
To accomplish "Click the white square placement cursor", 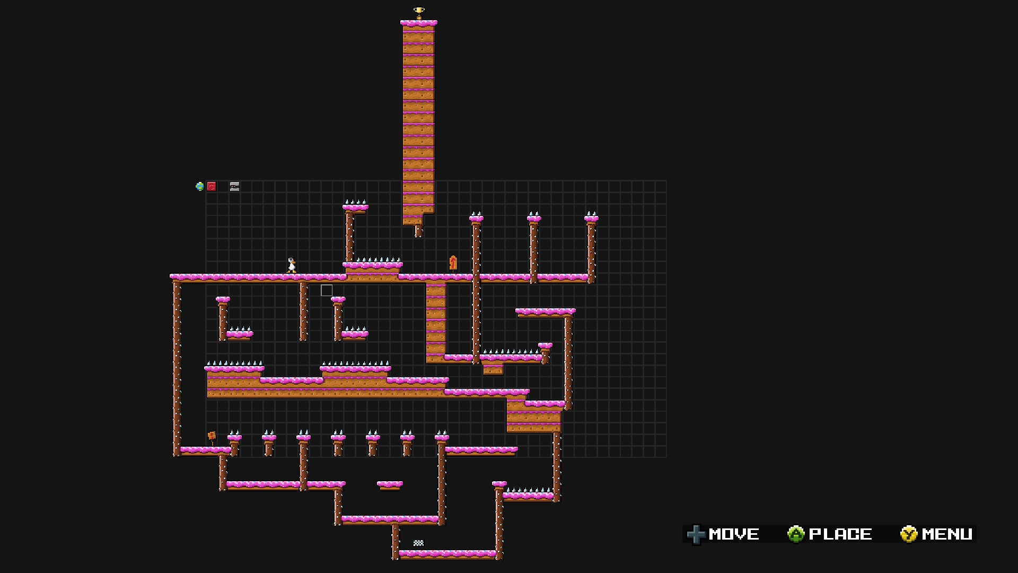I will click(327, 290).
